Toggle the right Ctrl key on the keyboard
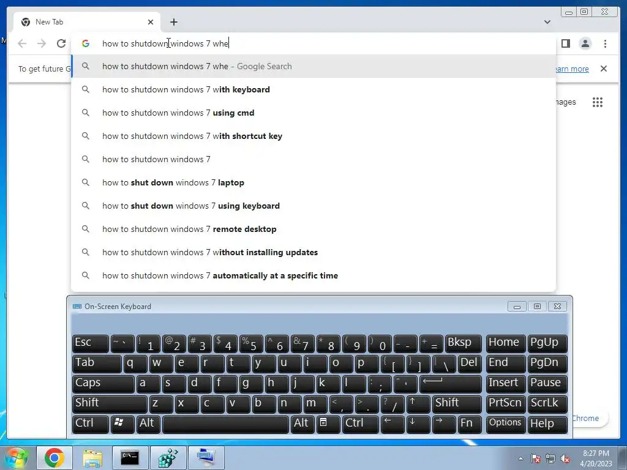The width and height of the screenshot is (627, 470). coord(361,424)
